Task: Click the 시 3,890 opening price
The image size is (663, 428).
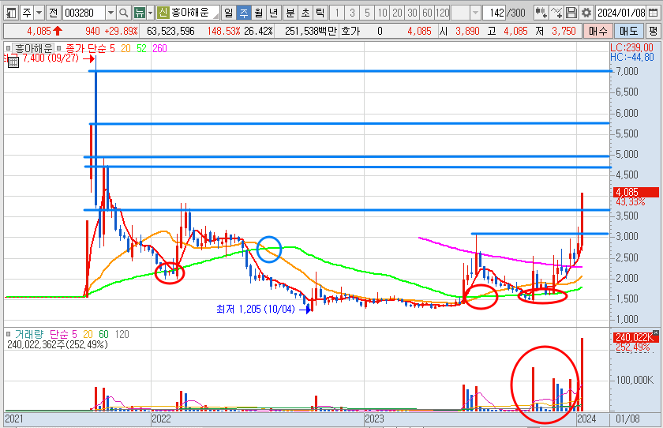Action: pyautogui.click(x=459, y=31)
